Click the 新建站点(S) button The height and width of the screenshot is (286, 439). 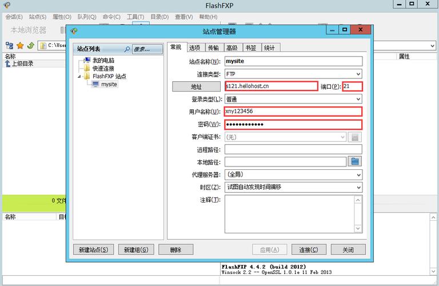[x=94, y=250]
